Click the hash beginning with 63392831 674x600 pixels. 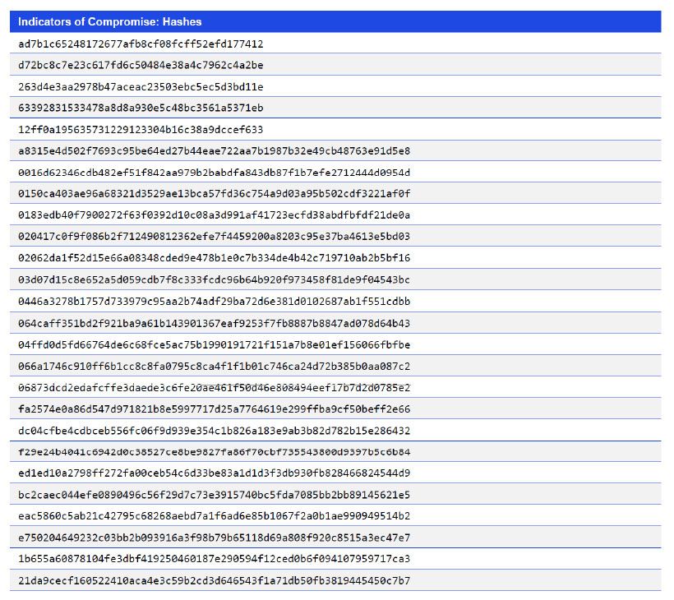tap(141, 108)
